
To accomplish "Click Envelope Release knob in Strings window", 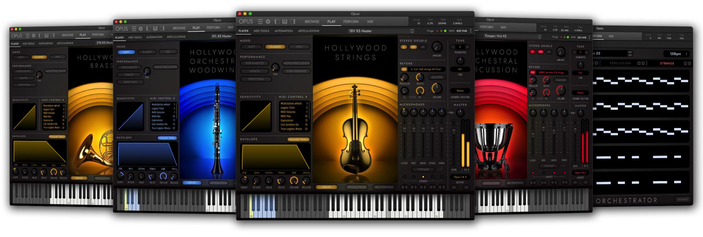I will click(x=306, y=180).
